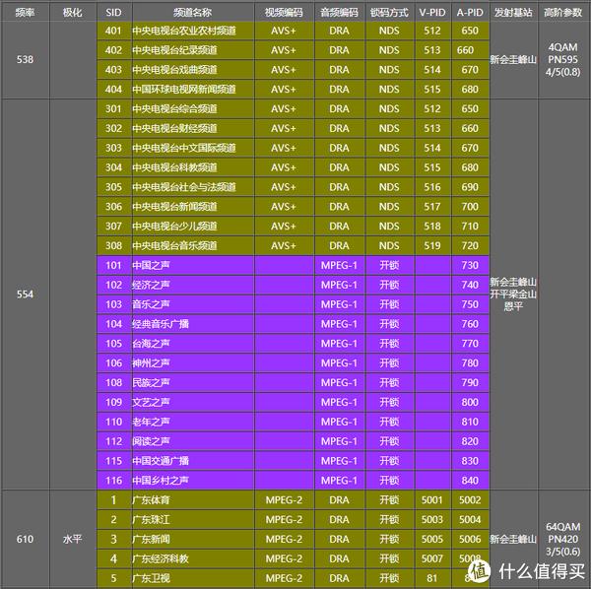Viewport: 591px width, 589px height.
Task: Click V-PID value 5001
Action: 432,500
